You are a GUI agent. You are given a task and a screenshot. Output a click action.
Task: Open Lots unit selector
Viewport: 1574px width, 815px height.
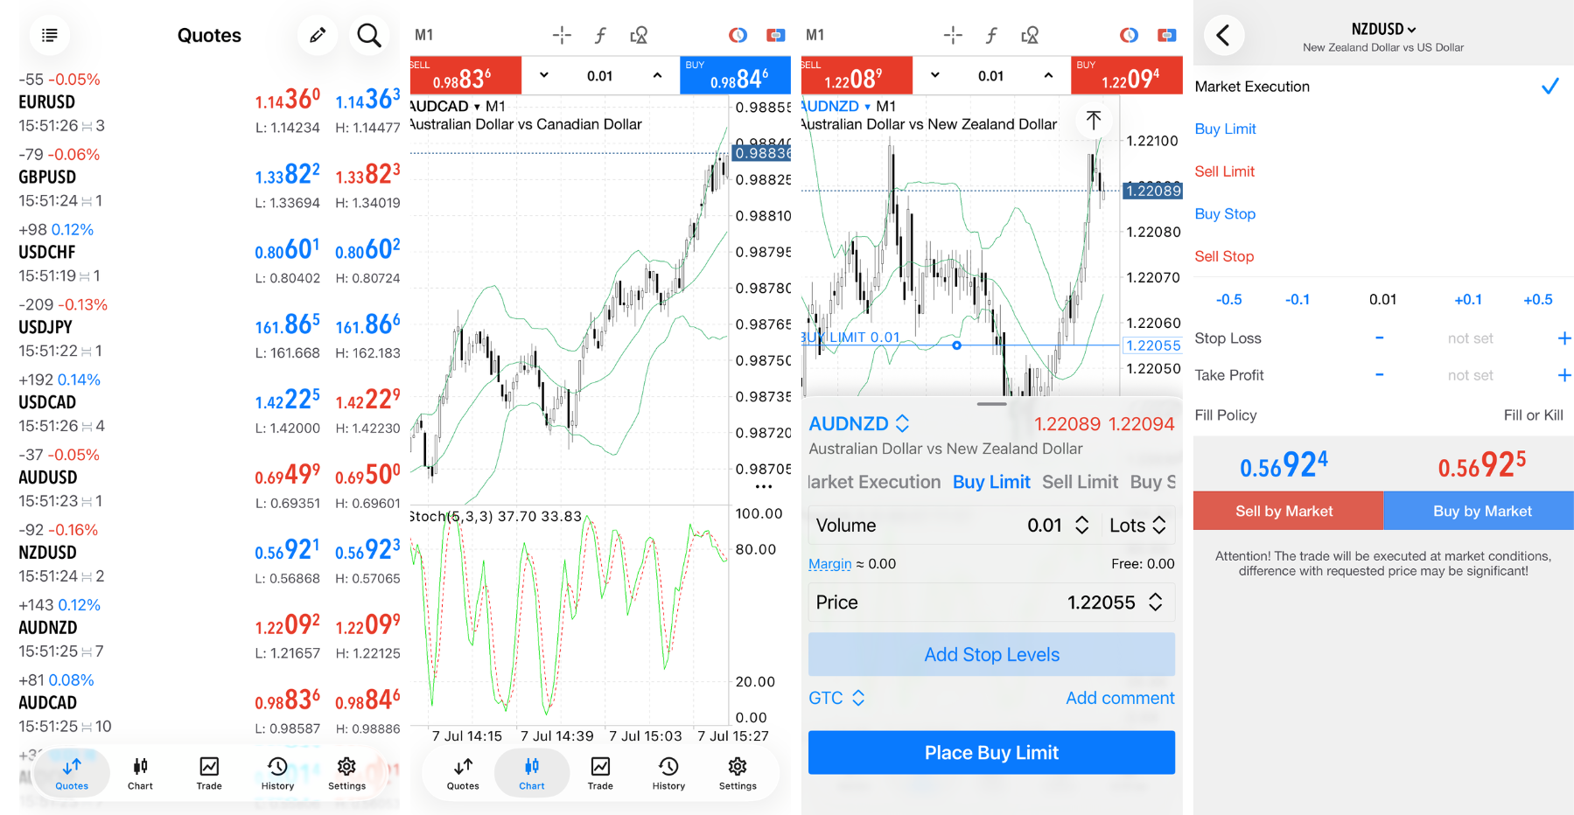[1137, 525]
